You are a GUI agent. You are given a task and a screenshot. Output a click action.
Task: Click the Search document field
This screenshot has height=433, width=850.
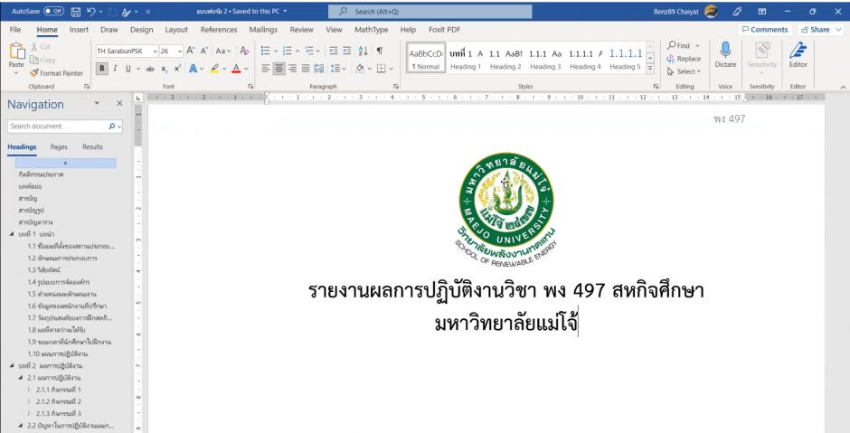[58, 127]
